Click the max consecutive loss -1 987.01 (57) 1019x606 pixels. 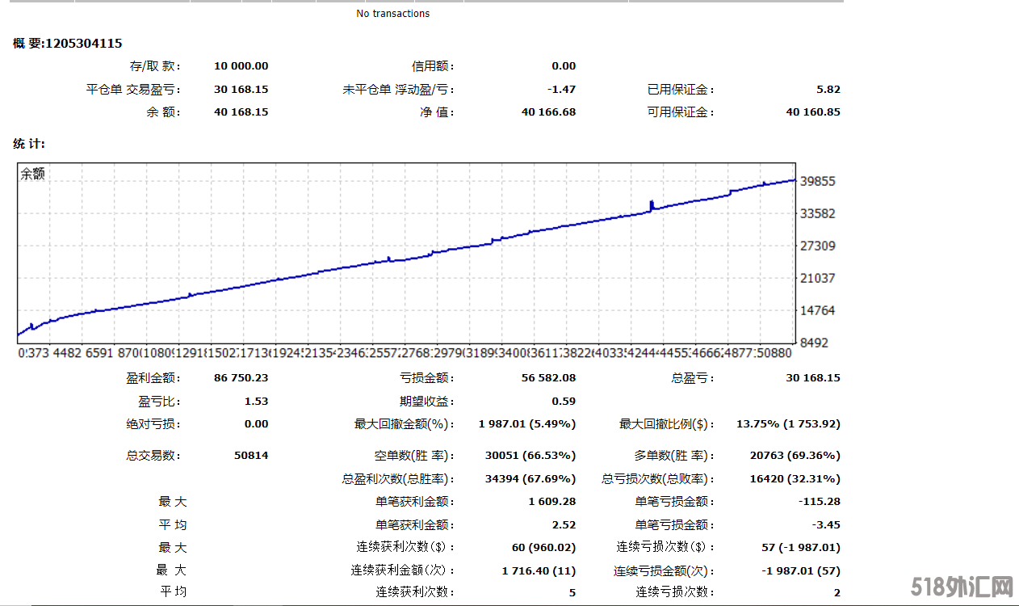[x=800, y=571]
